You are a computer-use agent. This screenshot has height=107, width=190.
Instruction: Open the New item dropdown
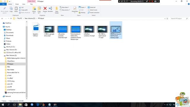pyautogui.click(x=64, y=7)
